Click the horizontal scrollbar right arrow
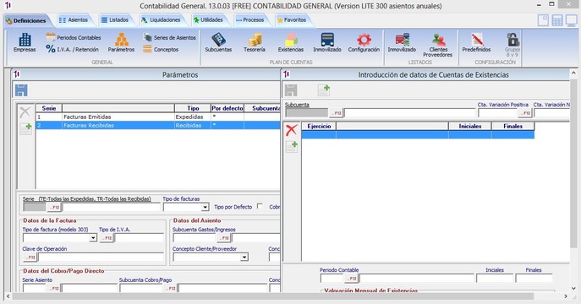Viewport: 581px width, 304px height. pyautogui.click(x=566, y=296)
